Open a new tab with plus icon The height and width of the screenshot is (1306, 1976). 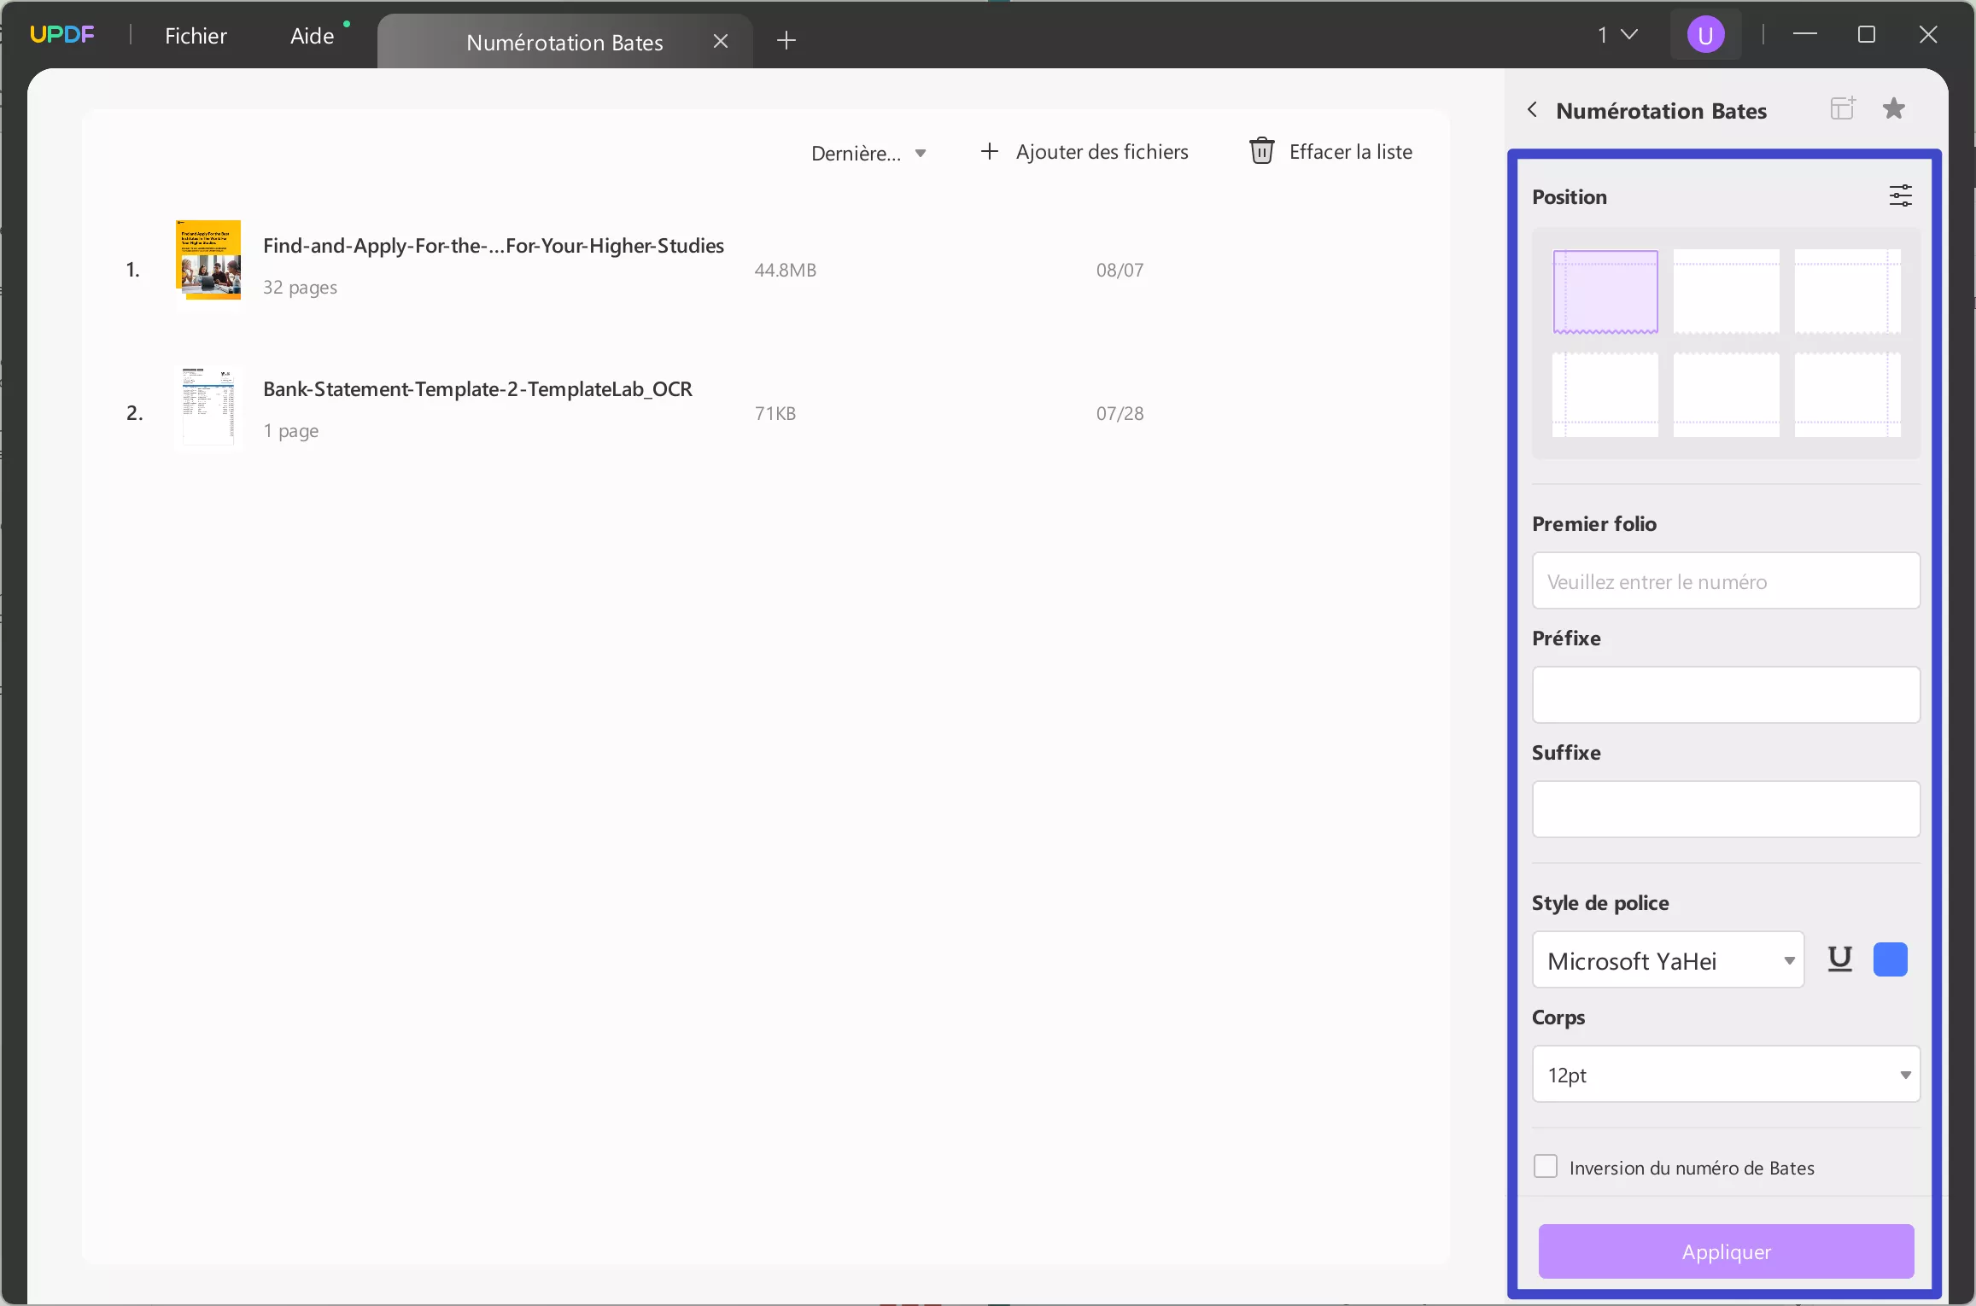786,40
